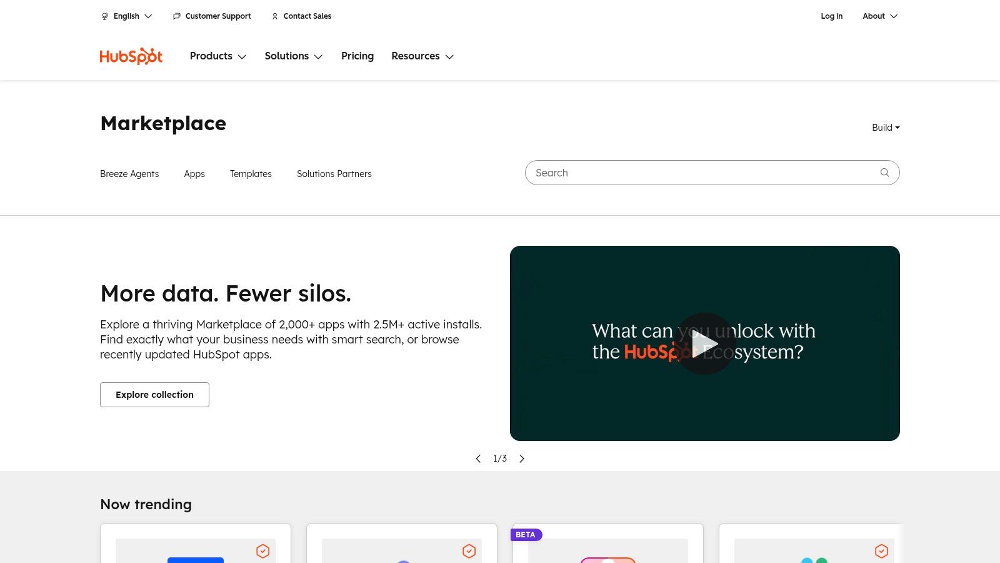Click the certified badge on the first trending card

click(x=262, y=551)
